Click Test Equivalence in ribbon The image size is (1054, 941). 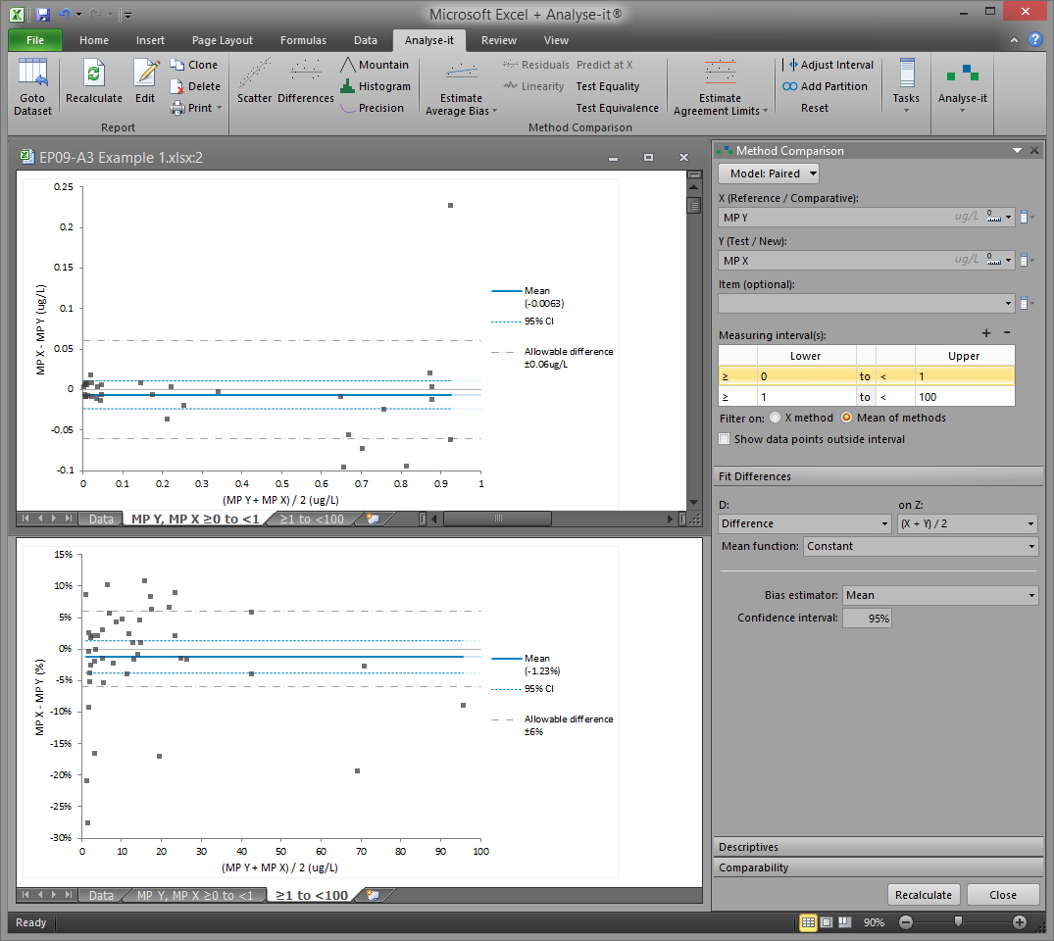[x=617, y=108]
